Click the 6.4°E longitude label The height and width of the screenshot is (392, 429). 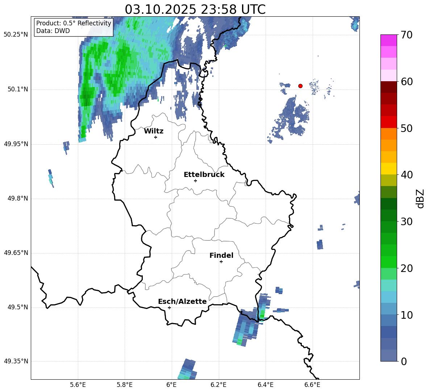pyautogui.click(x=265, y=385)
